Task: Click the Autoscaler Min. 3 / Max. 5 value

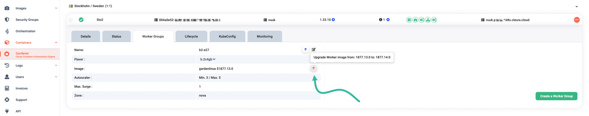Action: (210, 78)
